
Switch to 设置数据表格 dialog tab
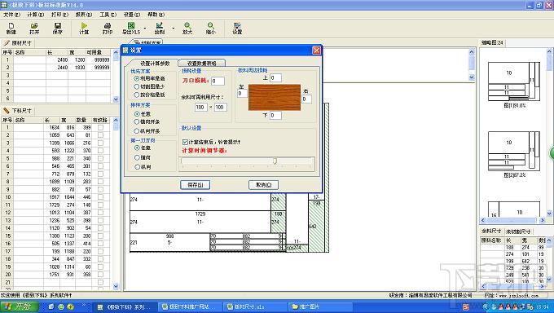[201, 64]
